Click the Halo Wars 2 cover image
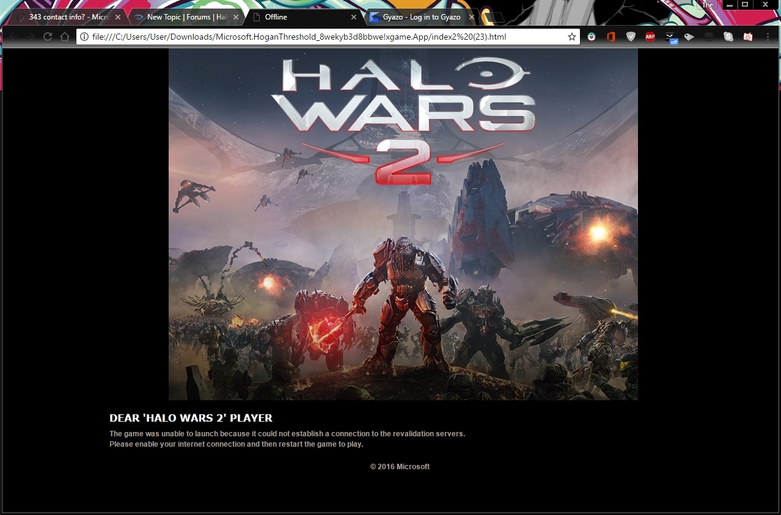 click(x=403, y=224)
